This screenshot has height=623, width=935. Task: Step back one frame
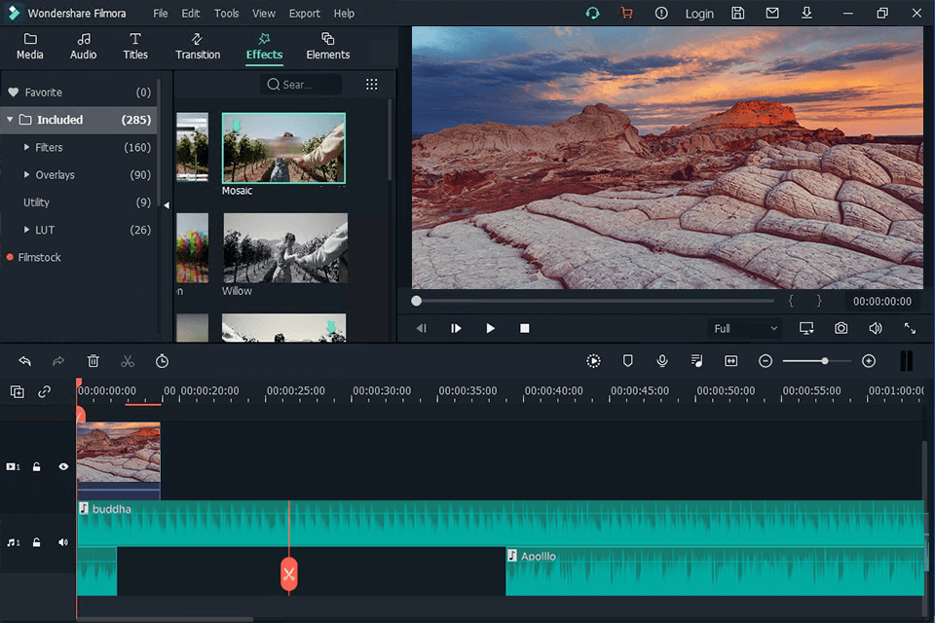422,328
